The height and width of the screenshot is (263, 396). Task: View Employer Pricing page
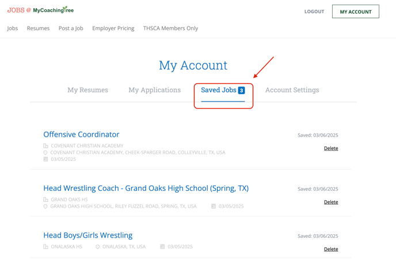[x=113, y=28]
